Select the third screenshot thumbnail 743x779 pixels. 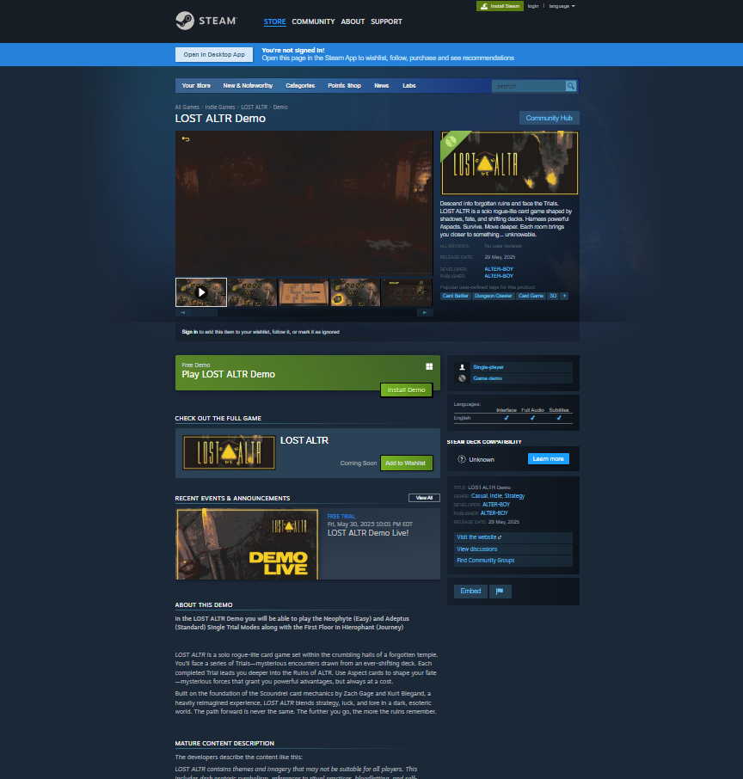304,292
